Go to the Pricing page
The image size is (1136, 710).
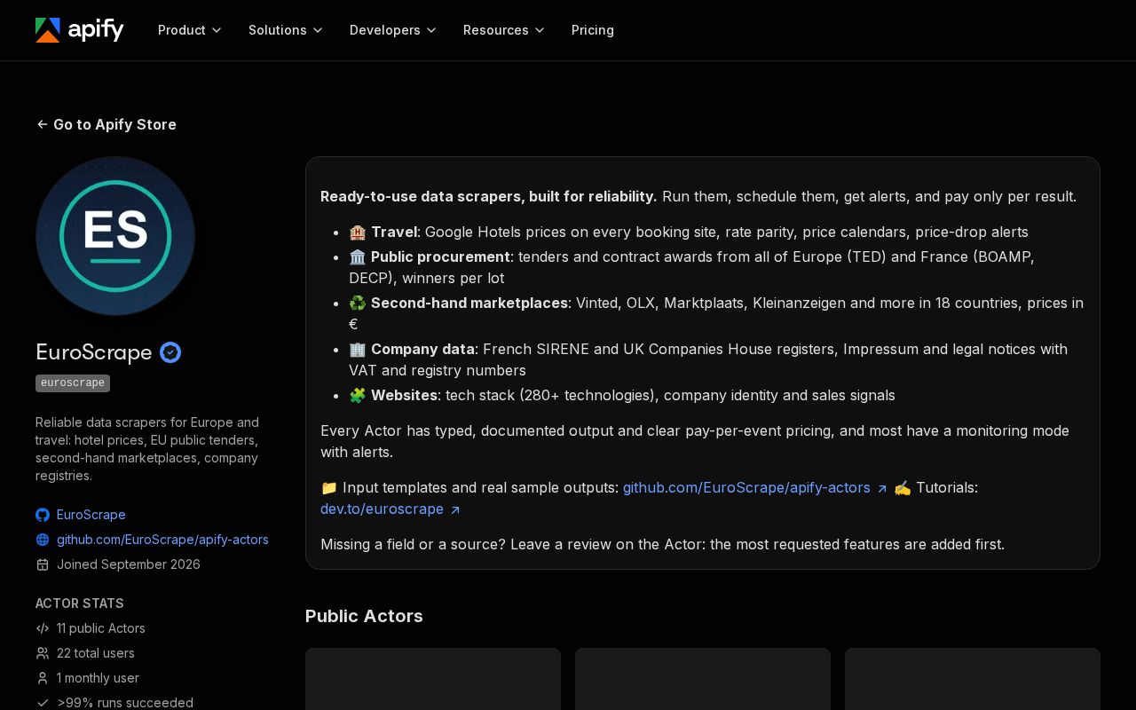(593, 30)
